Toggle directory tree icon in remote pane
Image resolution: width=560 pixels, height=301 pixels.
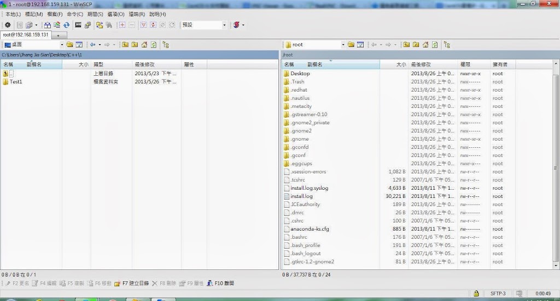(447, 45)
